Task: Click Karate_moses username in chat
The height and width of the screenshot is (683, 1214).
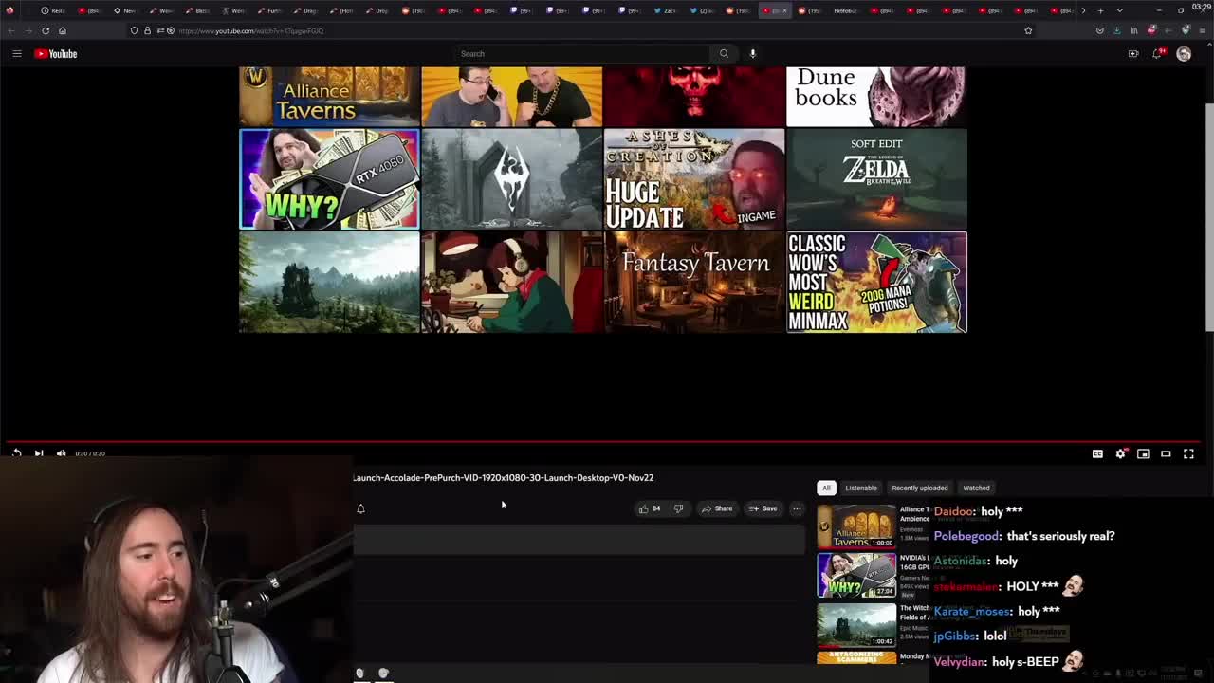Action: pyautogui.click(x=972, y=611)
